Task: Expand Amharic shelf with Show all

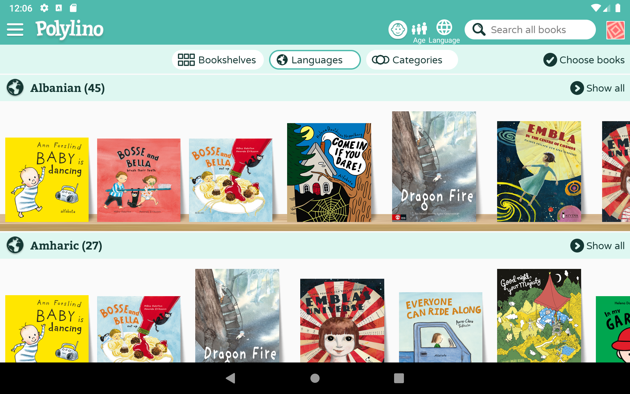Action: pyautogui.click(x=597, y=246)
